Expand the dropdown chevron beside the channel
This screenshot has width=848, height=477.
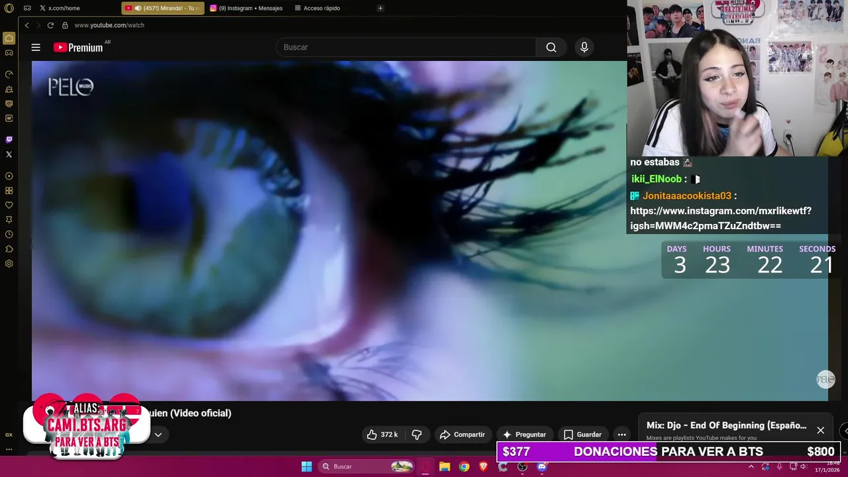coord(158,435)
